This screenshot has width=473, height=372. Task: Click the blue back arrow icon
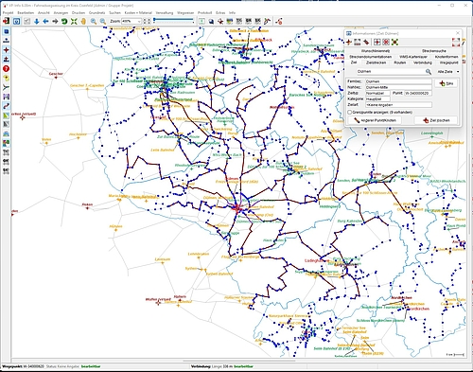[x=45, y=21]
